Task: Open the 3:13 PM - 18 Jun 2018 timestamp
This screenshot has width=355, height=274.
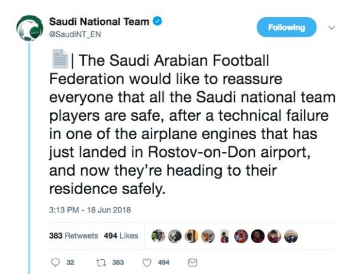Action: (x=89, y=210)
